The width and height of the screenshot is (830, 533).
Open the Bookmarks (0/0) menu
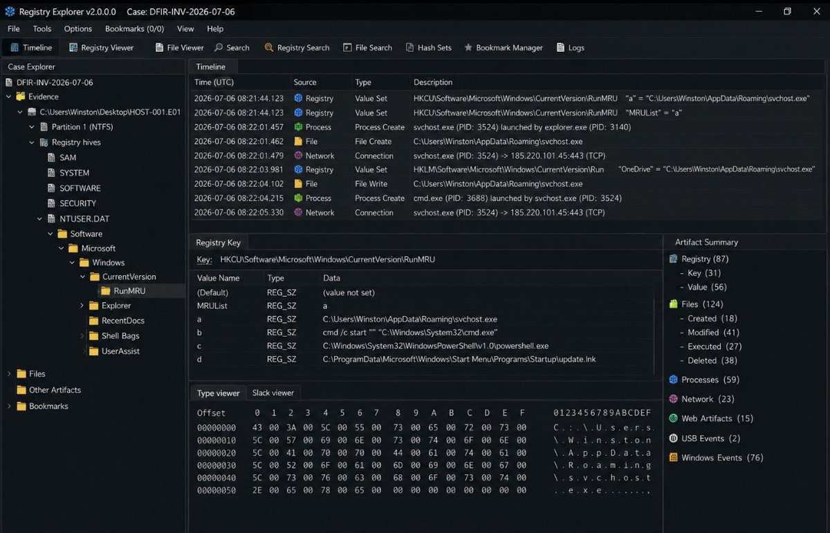[x=135, y=29]
